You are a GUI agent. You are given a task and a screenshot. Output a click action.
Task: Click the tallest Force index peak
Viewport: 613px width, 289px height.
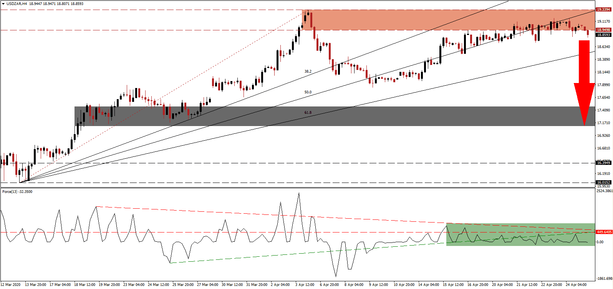tap(299, 193)
